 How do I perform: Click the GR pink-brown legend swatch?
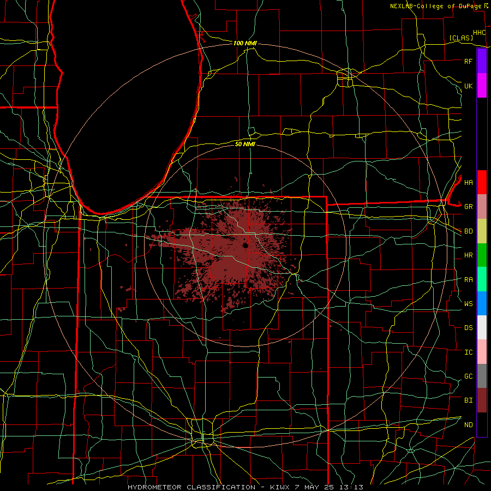point(482,206)
